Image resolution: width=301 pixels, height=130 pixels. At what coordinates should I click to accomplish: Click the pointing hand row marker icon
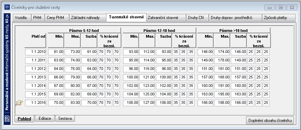(x=19, y=103)
